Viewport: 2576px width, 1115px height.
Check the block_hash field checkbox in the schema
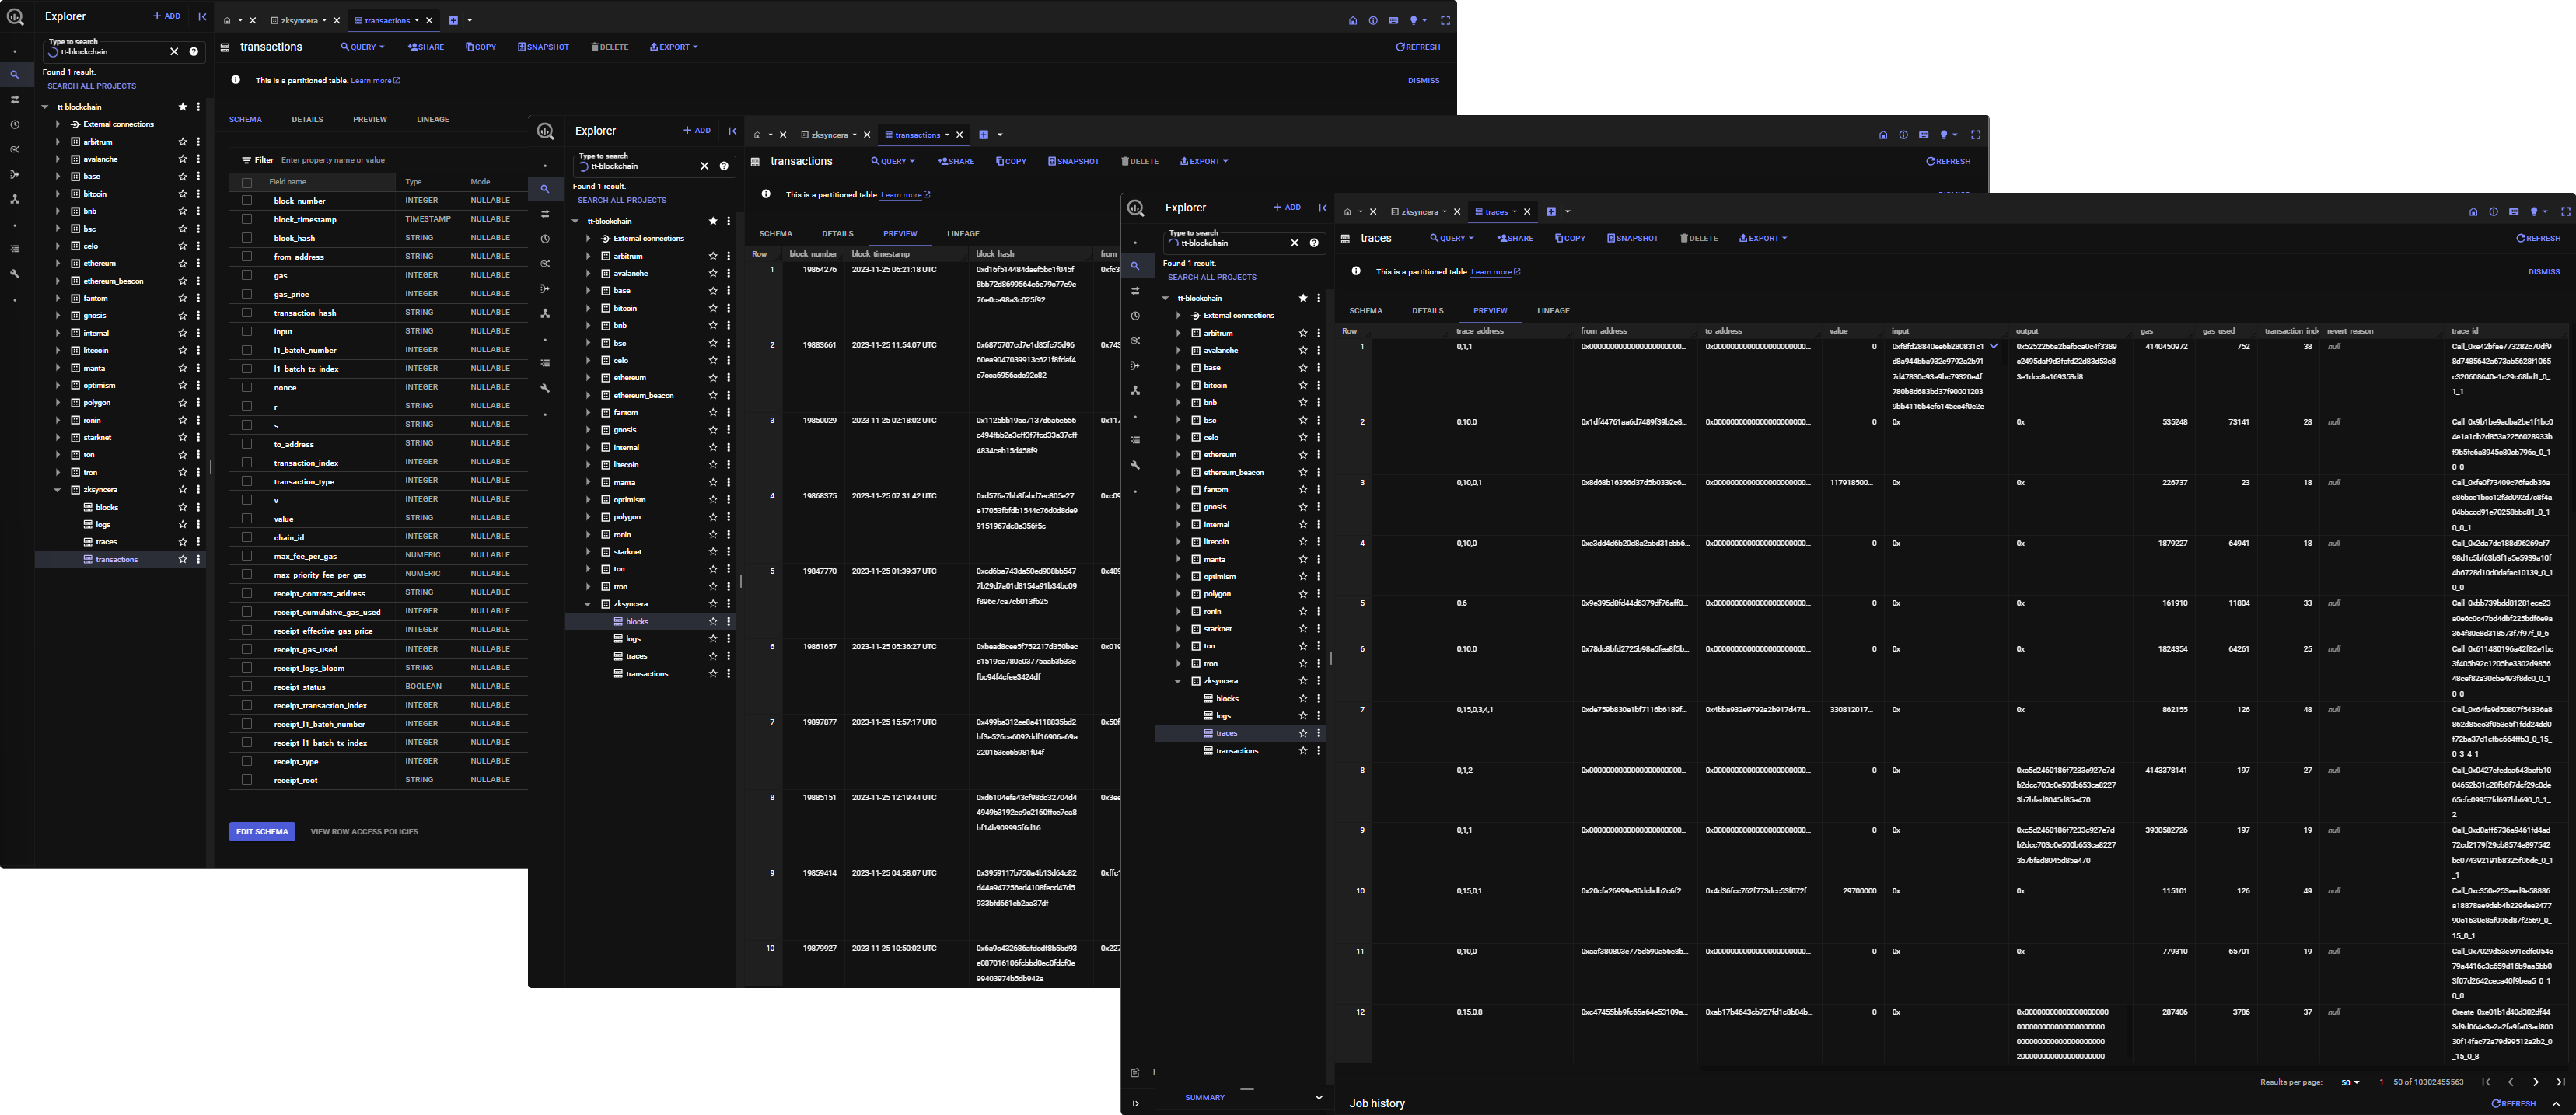(x=246, y=238)
